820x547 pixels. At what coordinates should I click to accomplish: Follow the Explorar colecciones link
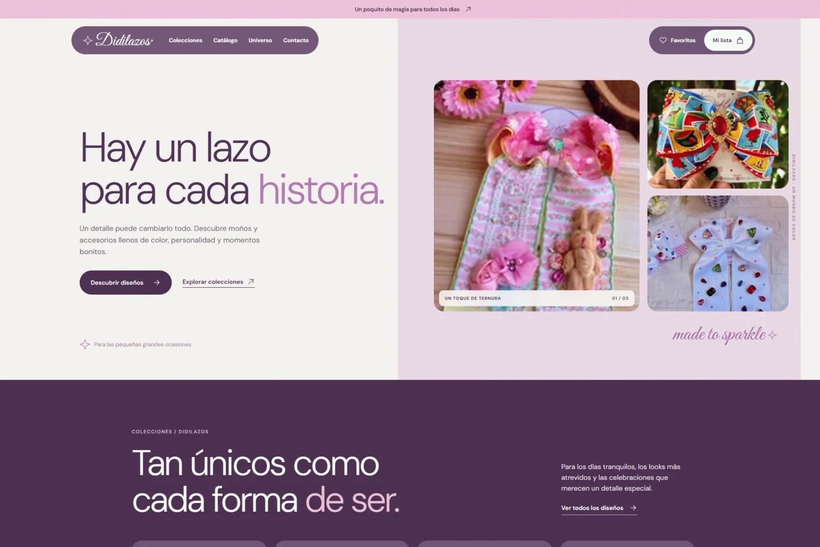click(x=218, y=282)
